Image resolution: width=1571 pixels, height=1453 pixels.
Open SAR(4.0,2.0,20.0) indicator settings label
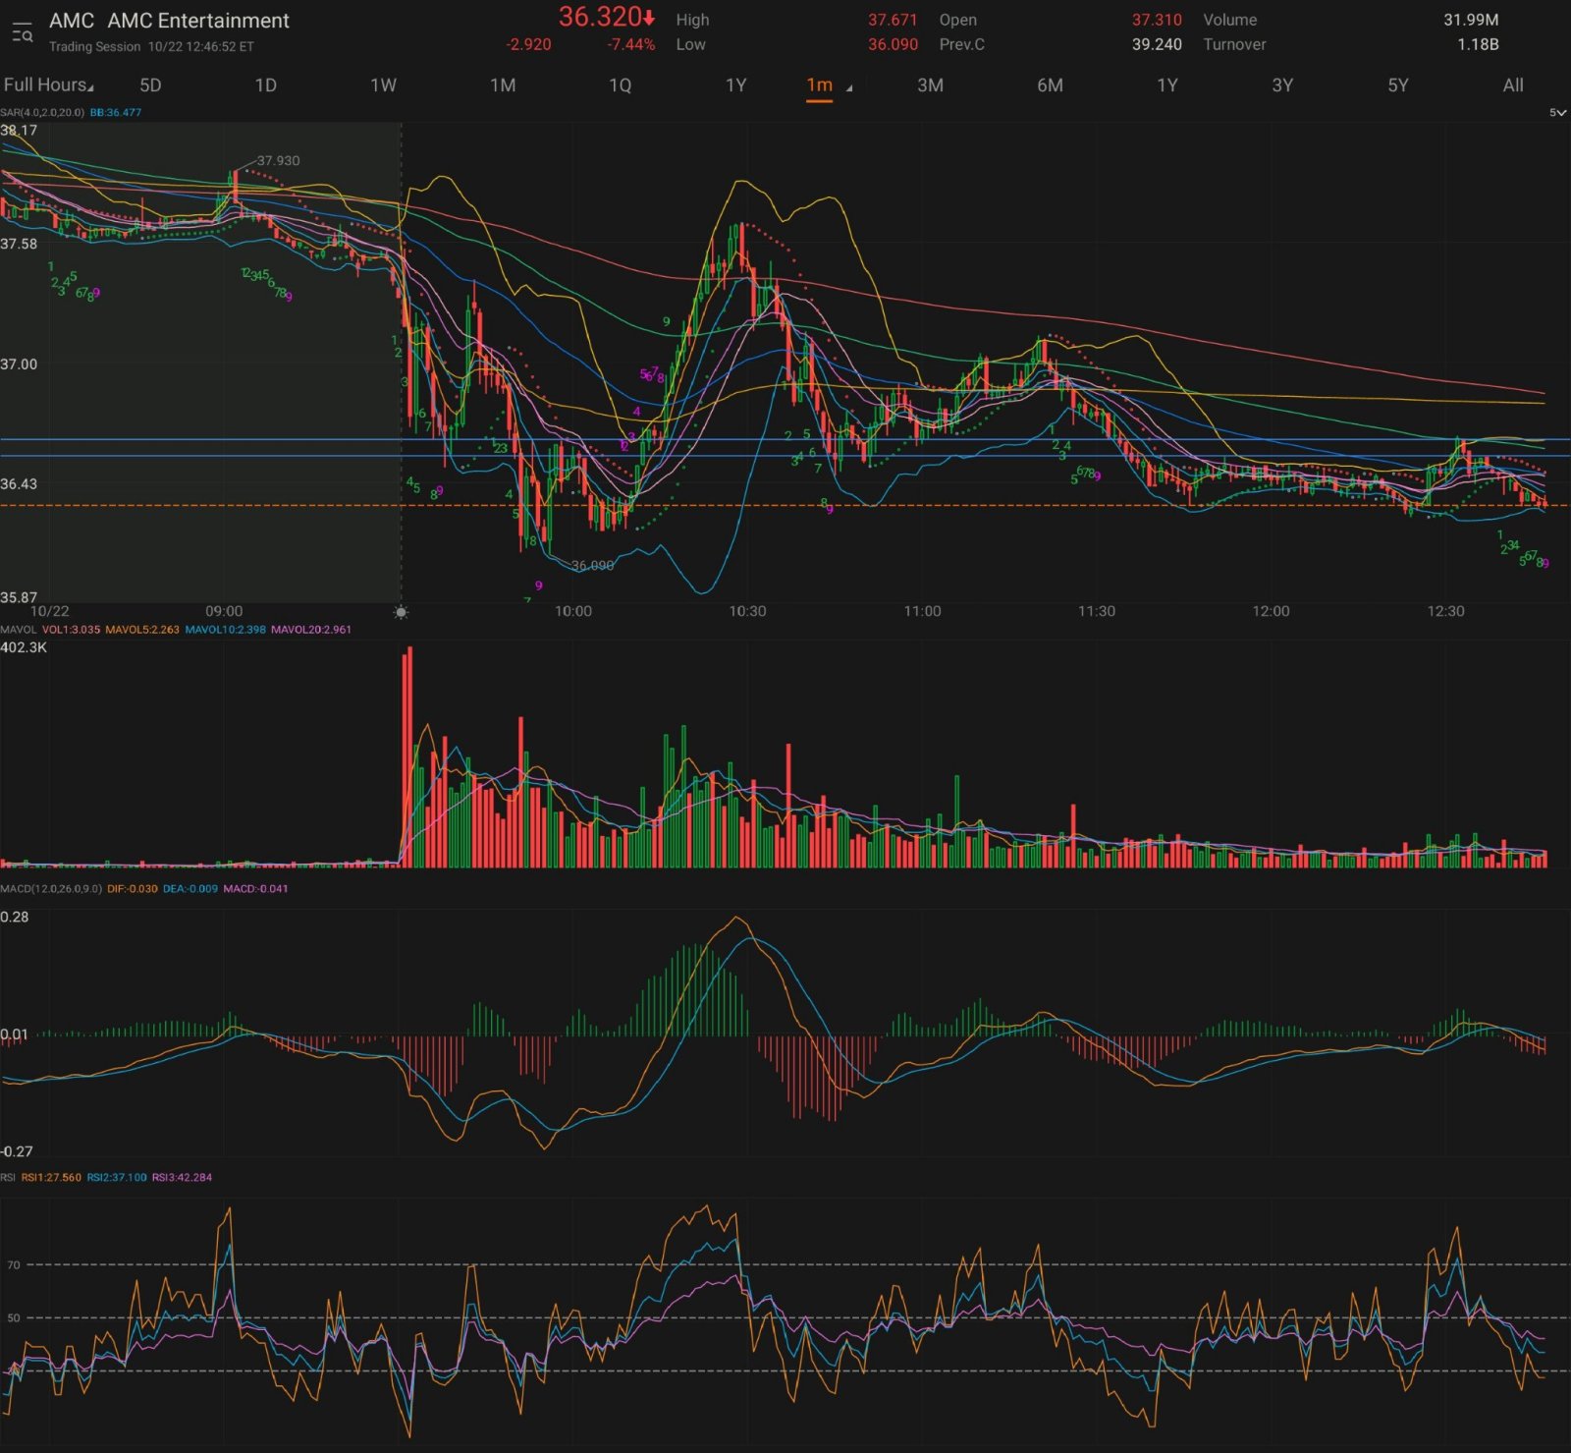coord(42,112)
